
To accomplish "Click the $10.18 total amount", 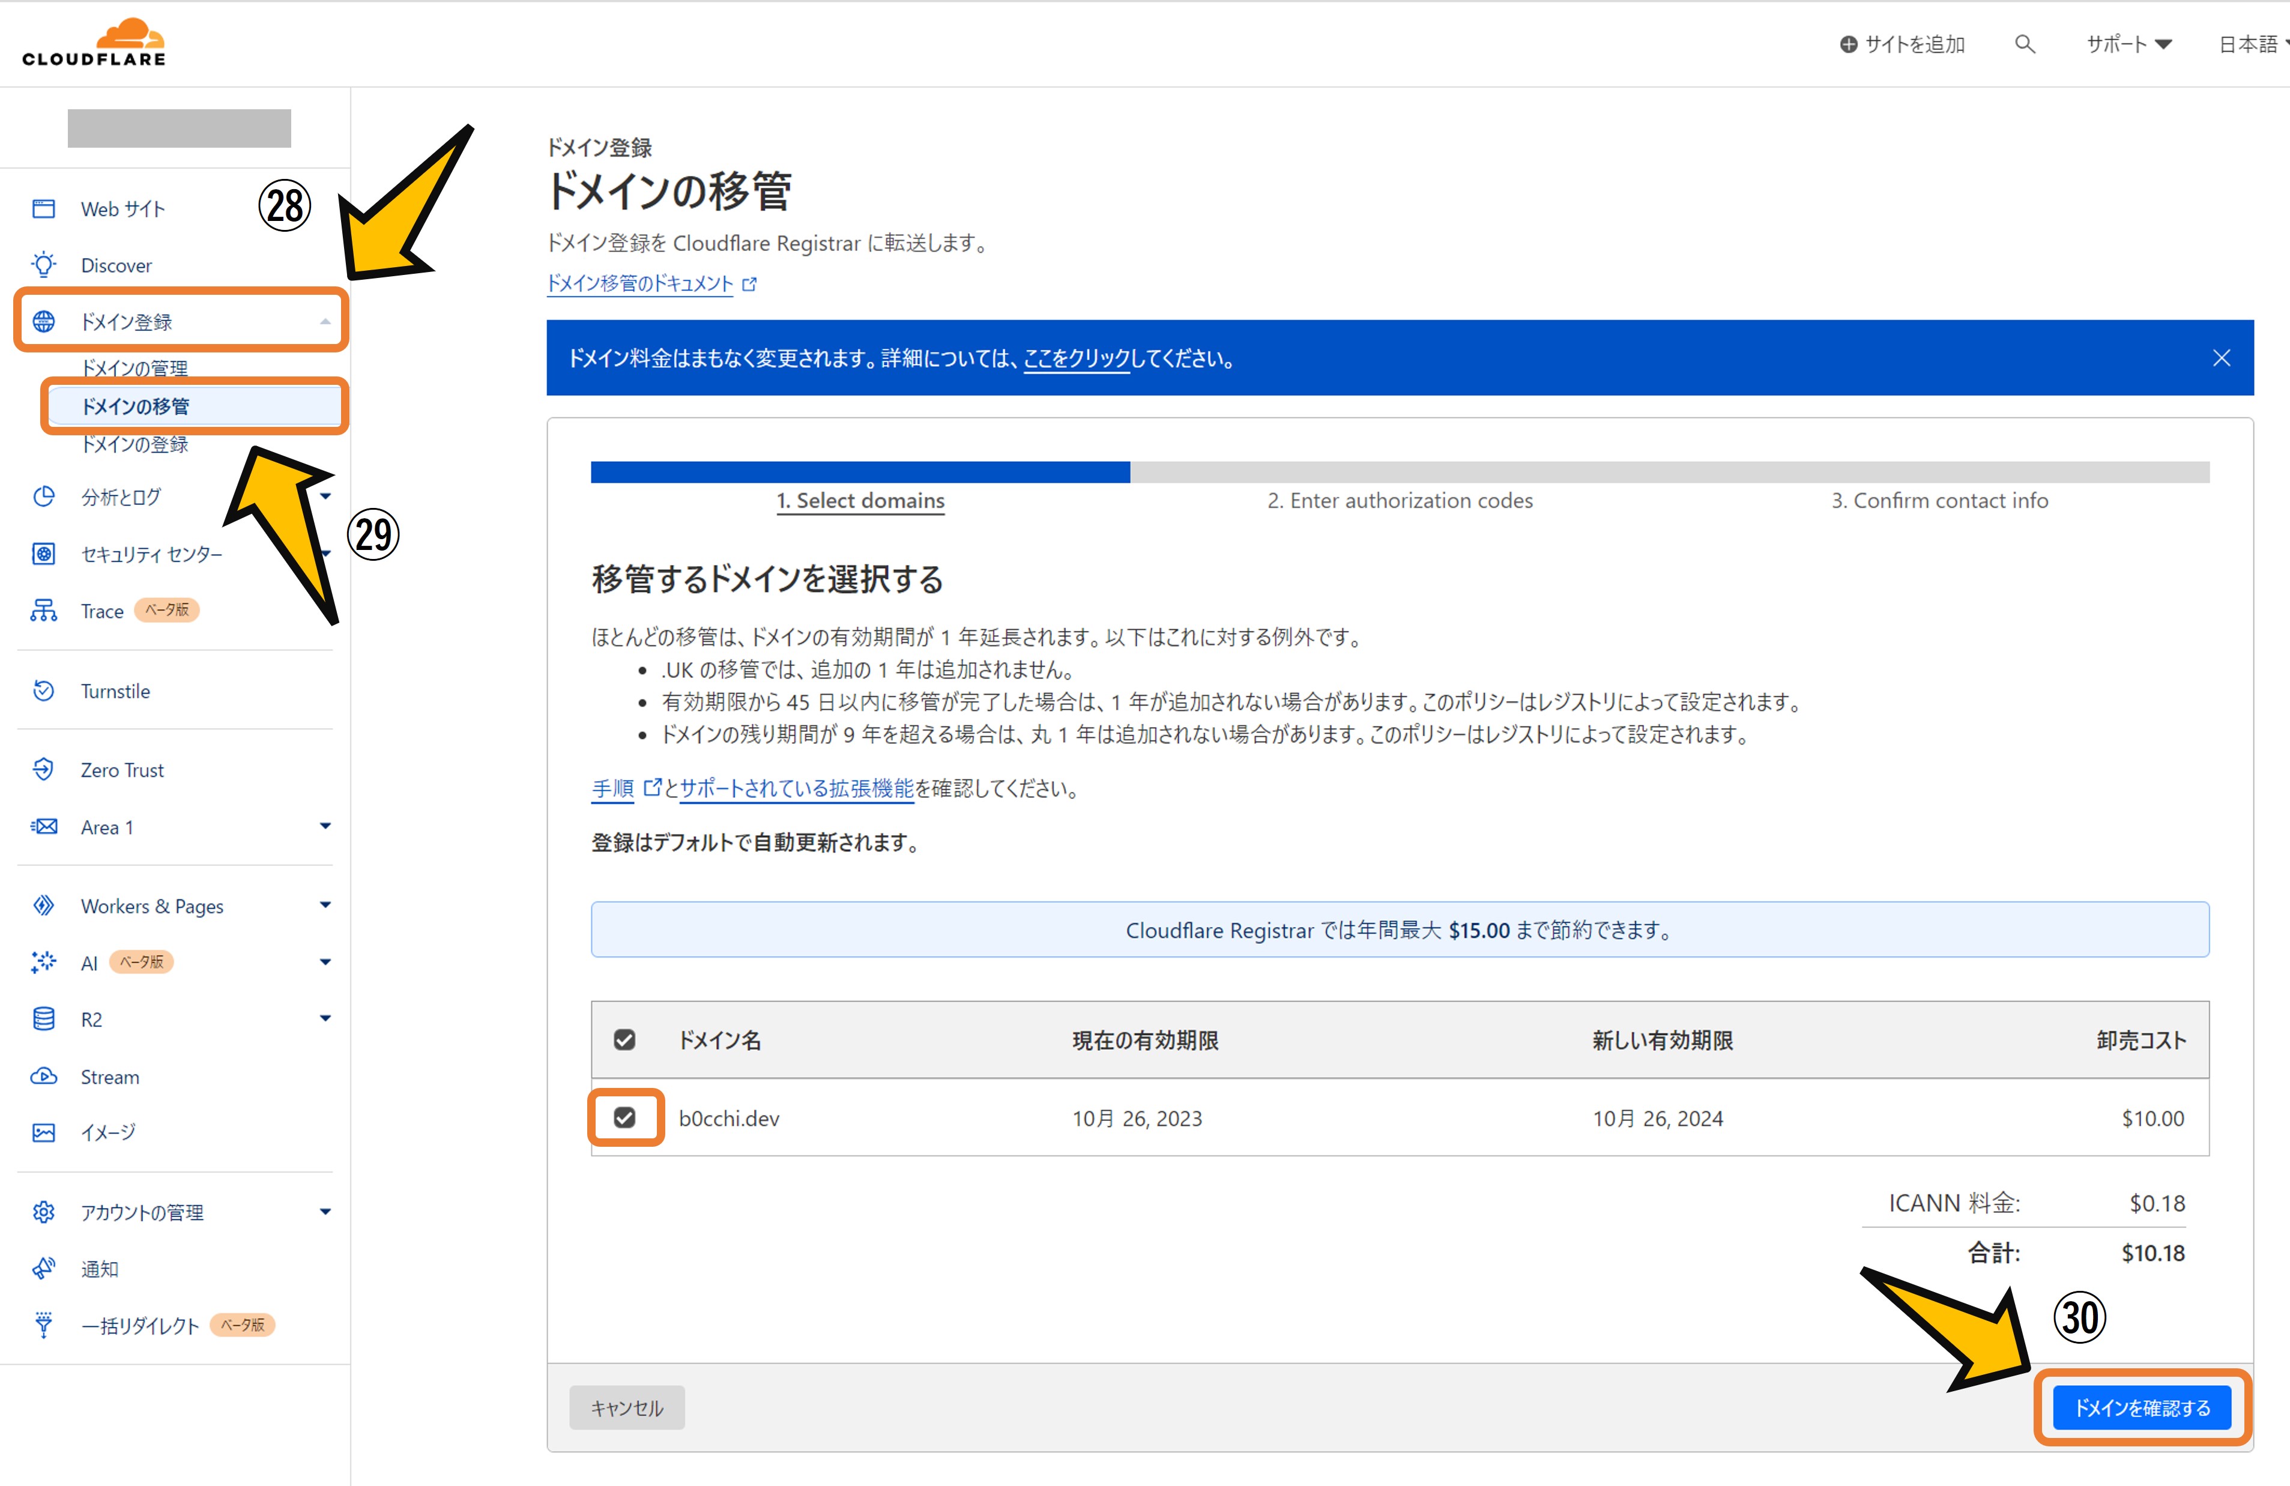I will (x=2153, y=1253).
